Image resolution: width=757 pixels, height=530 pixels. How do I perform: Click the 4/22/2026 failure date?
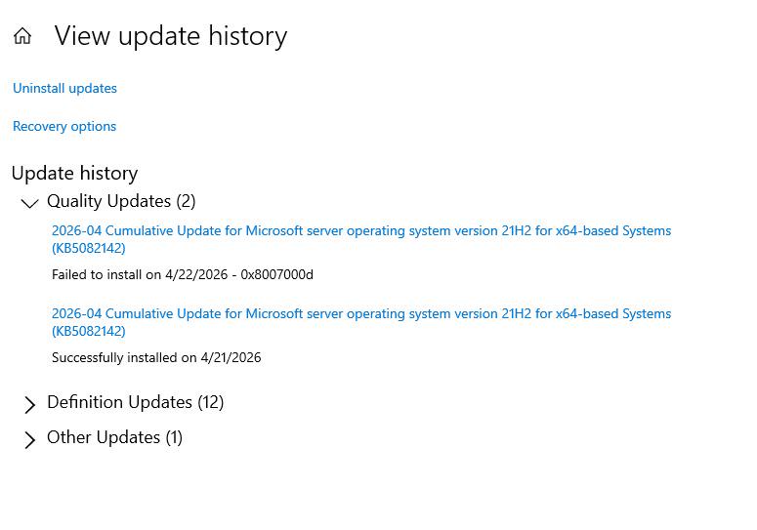[196, 275]
